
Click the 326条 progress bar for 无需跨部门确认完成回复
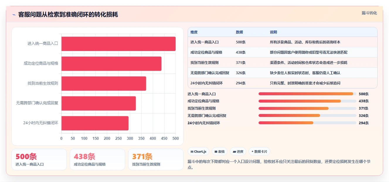click(308, 115)
